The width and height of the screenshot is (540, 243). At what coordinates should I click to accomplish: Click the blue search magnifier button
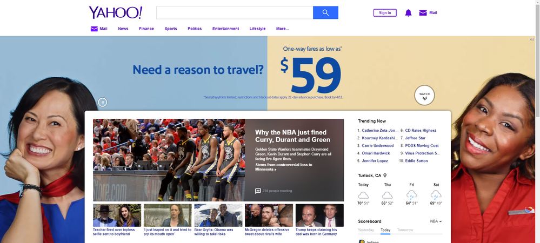tap(325, 13)
